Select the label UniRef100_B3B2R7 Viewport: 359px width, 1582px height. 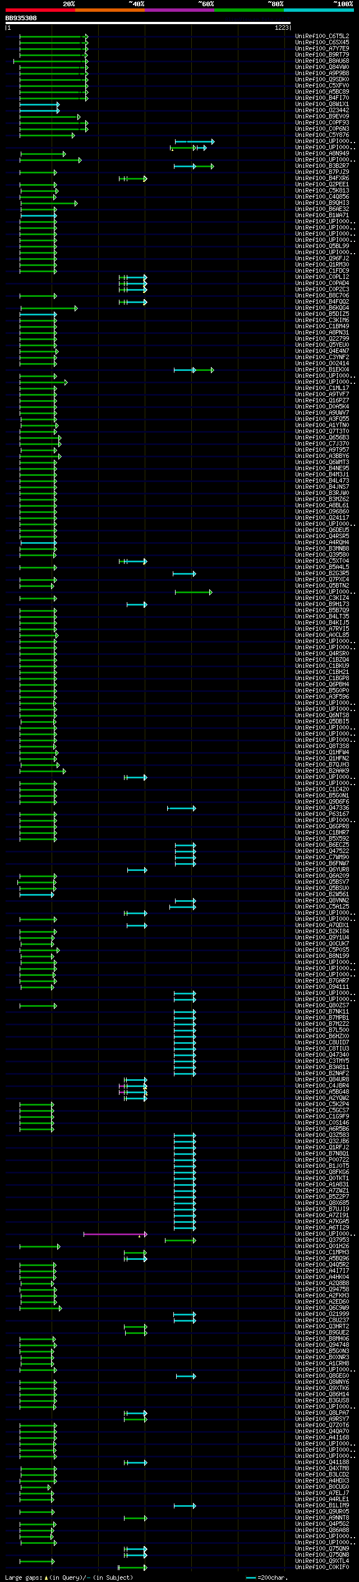(x=322, y=166)
